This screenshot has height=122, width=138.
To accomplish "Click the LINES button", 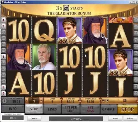I will [x=52, y=109].
